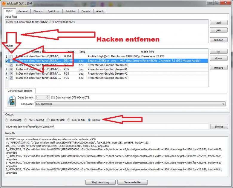Toggle checkbox for track 1 H.264

(11, 56)
